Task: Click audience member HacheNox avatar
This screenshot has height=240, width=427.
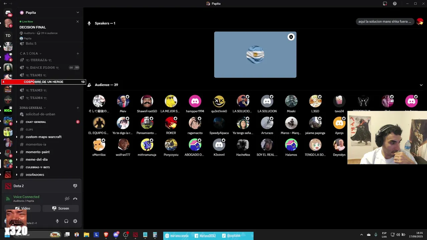Action: [x=243, y=145]
